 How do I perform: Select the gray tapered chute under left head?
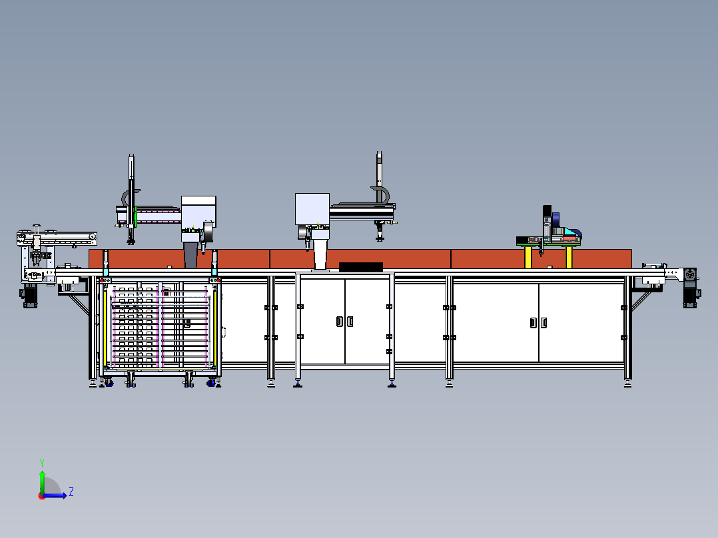click(x=190, y=255)
